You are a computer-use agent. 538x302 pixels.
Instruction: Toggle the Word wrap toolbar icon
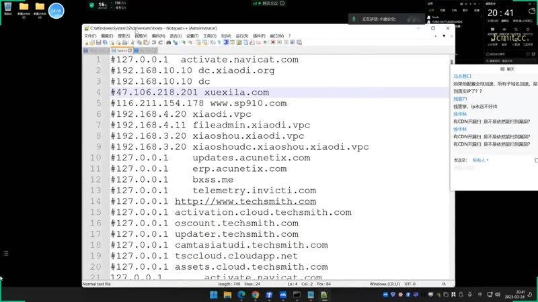[x=213, y=42]
